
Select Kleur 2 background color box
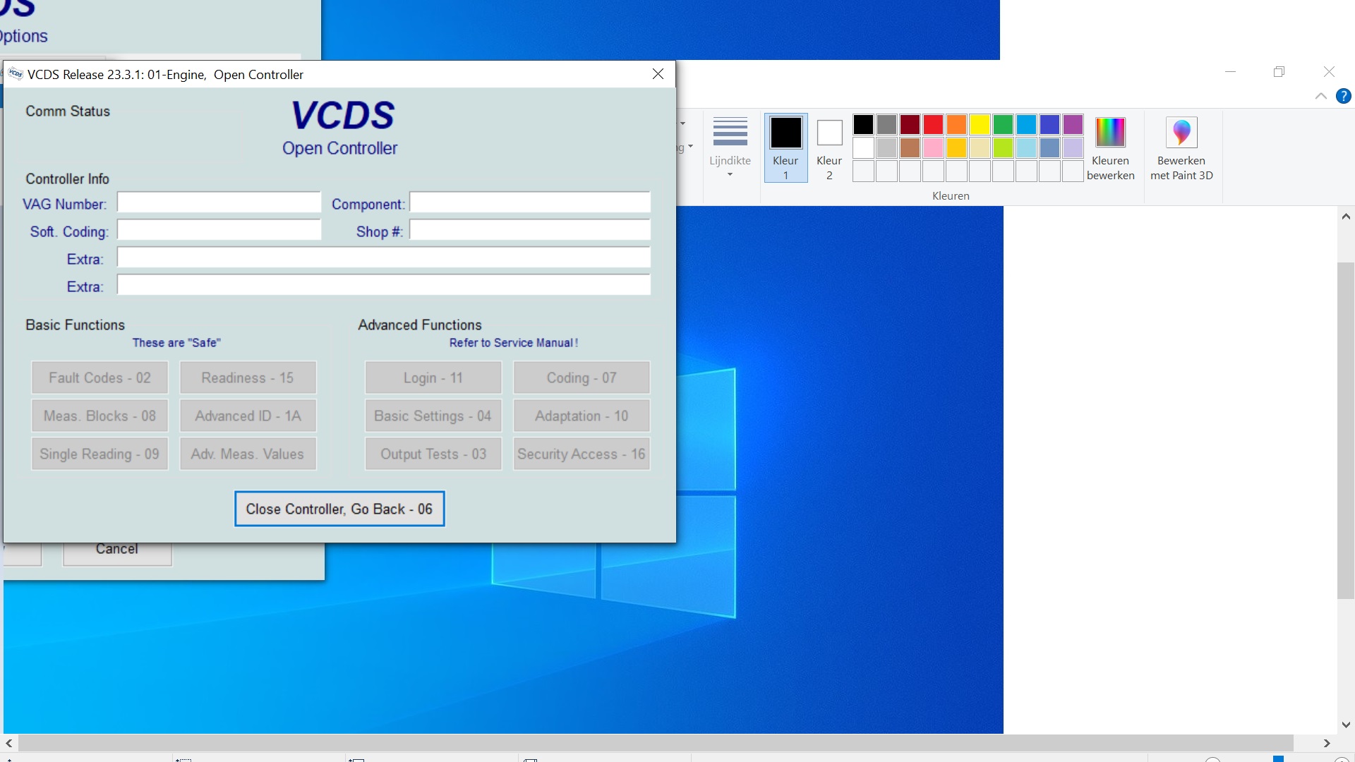pyautogui.click(x=829, y=148)
